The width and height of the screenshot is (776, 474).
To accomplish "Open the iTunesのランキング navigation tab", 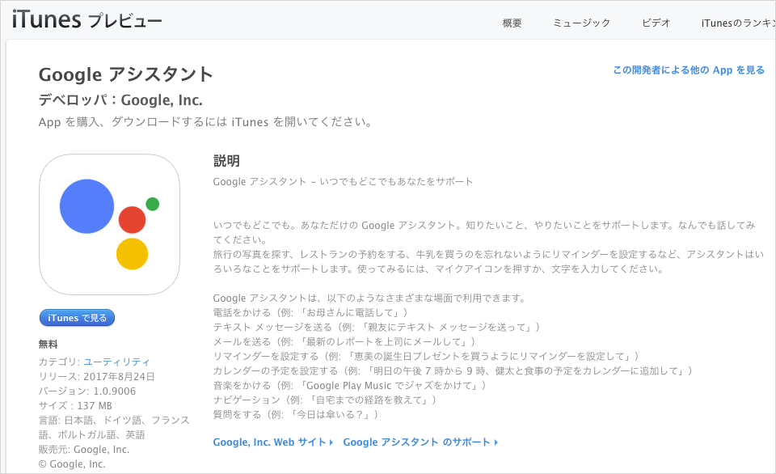I will tap(738, 23).
